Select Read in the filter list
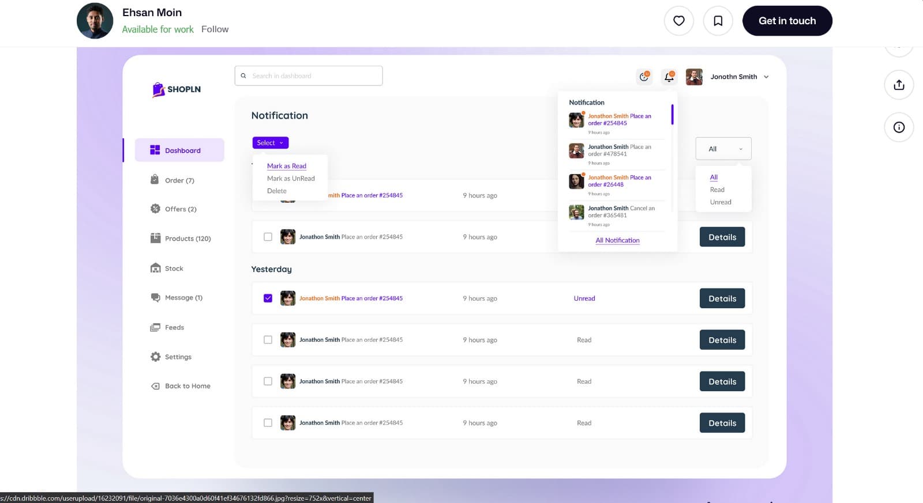 (x=717, y=190)
